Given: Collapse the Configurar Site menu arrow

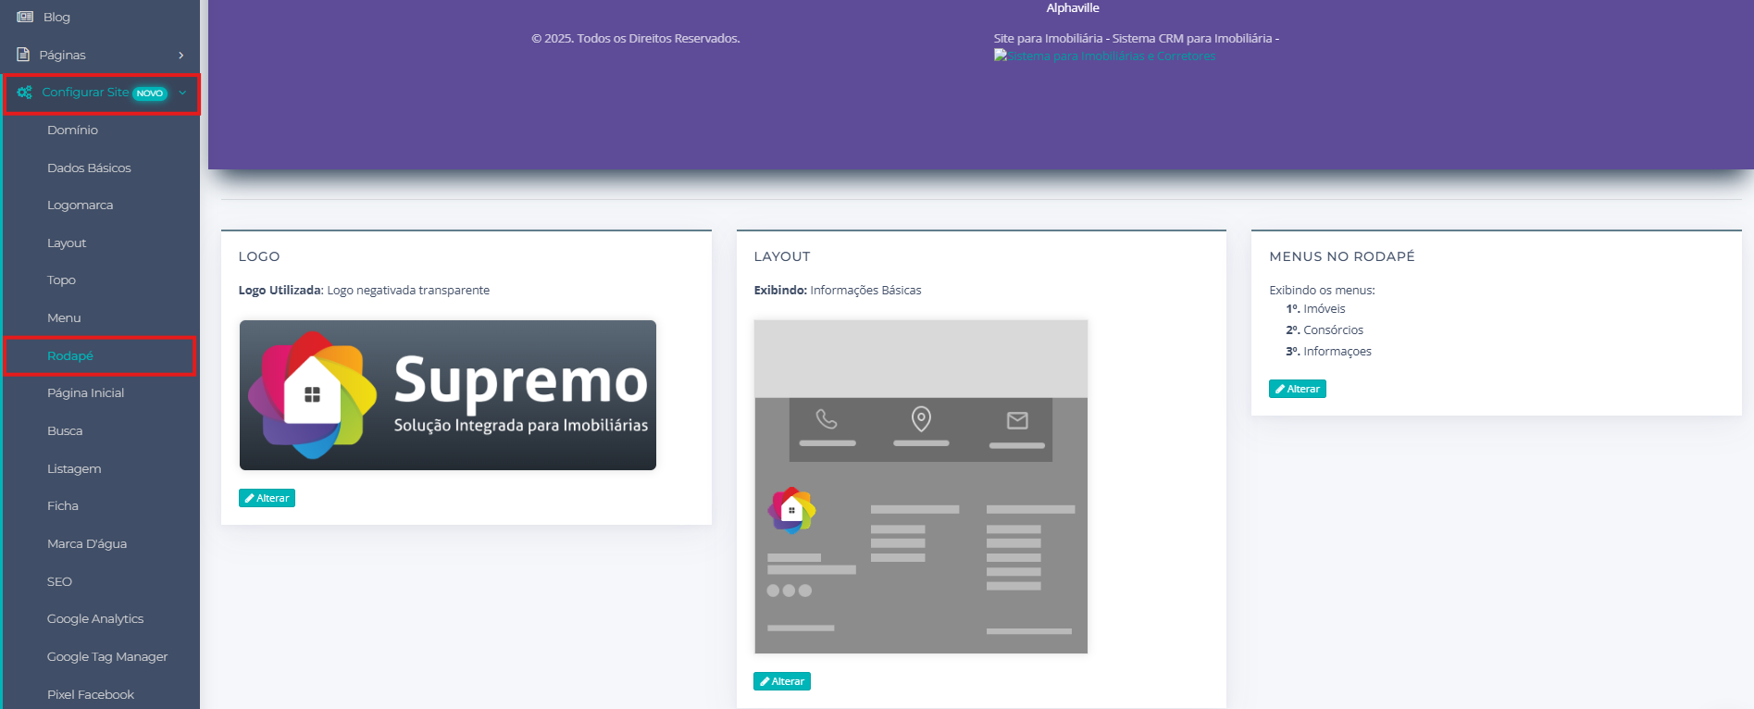Looking at the screenshot, I should (x=182, y=93).
